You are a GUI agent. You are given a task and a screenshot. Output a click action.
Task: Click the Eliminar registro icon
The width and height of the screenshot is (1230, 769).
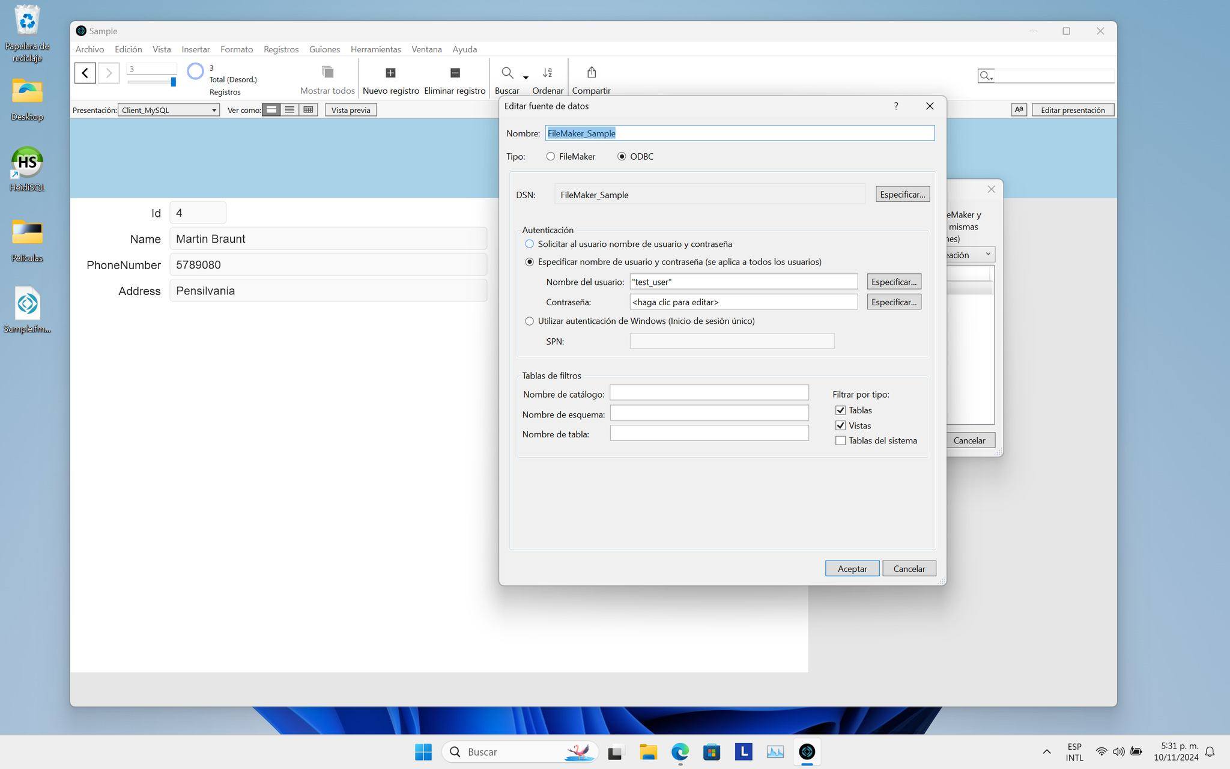455,73
